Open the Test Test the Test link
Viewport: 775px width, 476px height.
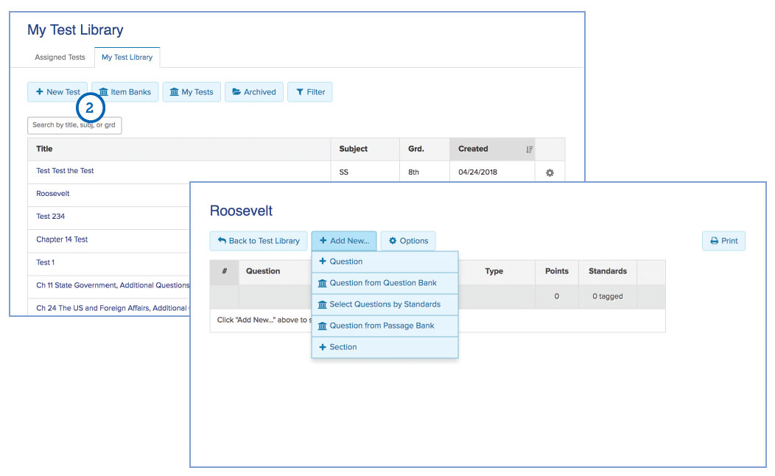[65, 170]
